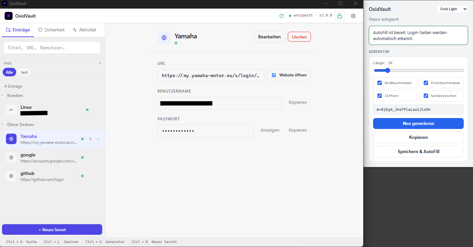Select the Alle tag filter
This screenshot has height=247, width=473.
click(x=9, y=72)
